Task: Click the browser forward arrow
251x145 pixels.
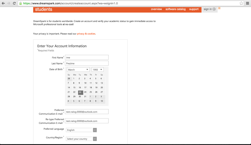Action: coord(9,3)
